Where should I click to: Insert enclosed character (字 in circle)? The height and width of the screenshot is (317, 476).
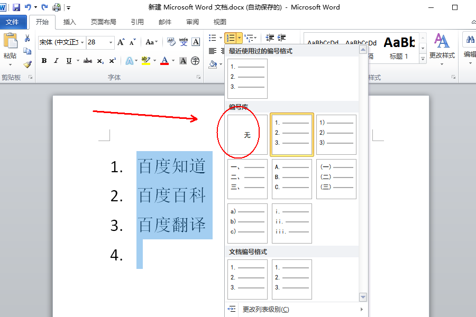195,61
